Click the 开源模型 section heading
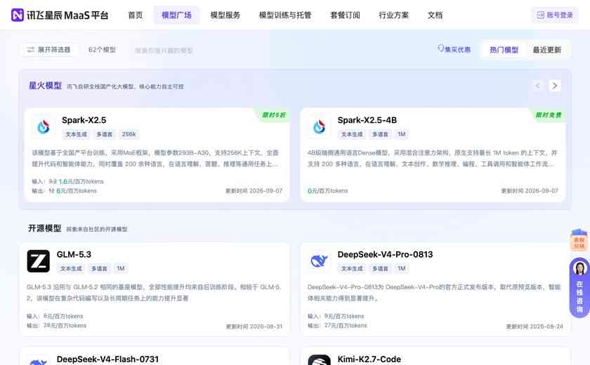Viewport: 590px width, 365px height. coord(44,228)
